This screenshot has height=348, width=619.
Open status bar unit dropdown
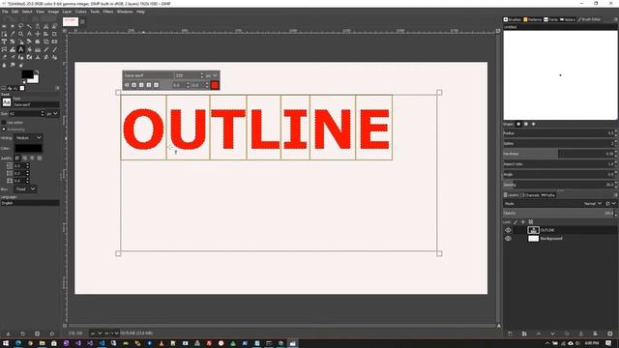(96, 333)
